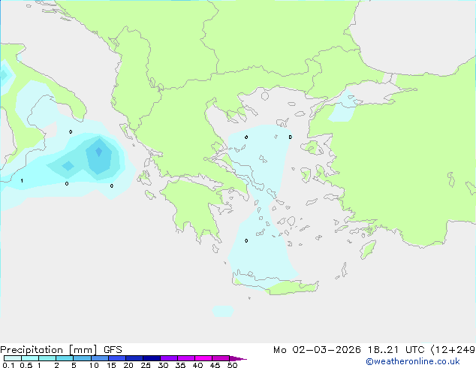Click the '25' legend value
This screenshot has width=476, height=368.
coord(146,365)
